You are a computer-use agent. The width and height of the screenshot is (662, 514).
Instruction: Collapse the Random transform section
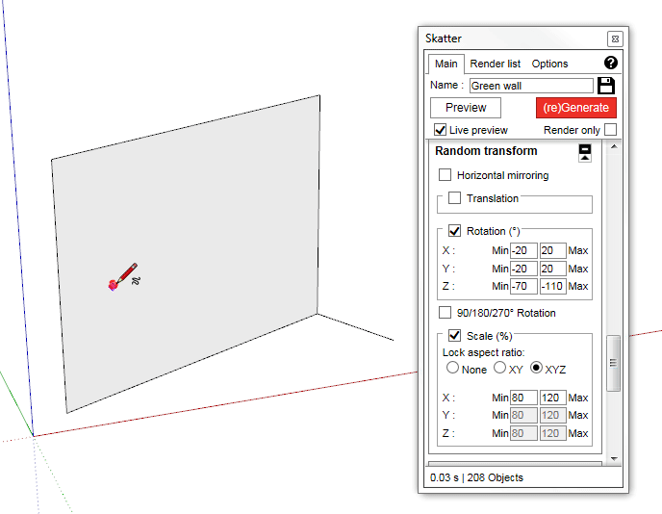(584, 152)
